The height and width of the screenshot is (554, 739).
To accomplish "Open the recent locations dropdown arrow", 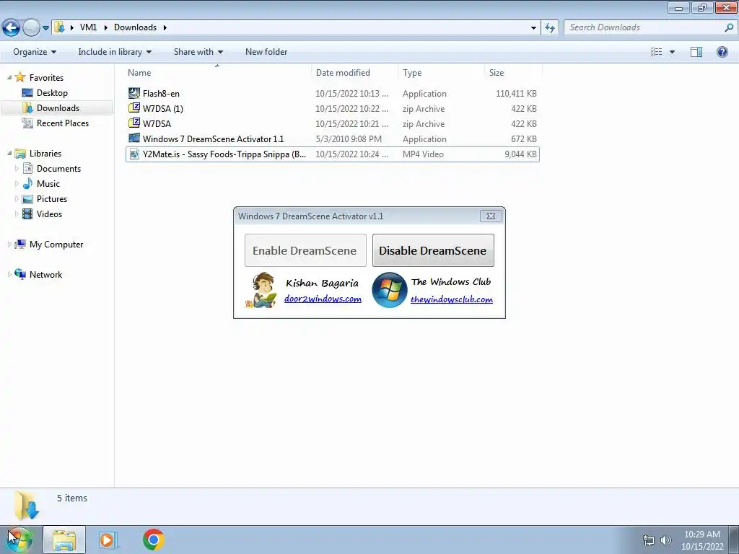I will [x=45, y=28].
